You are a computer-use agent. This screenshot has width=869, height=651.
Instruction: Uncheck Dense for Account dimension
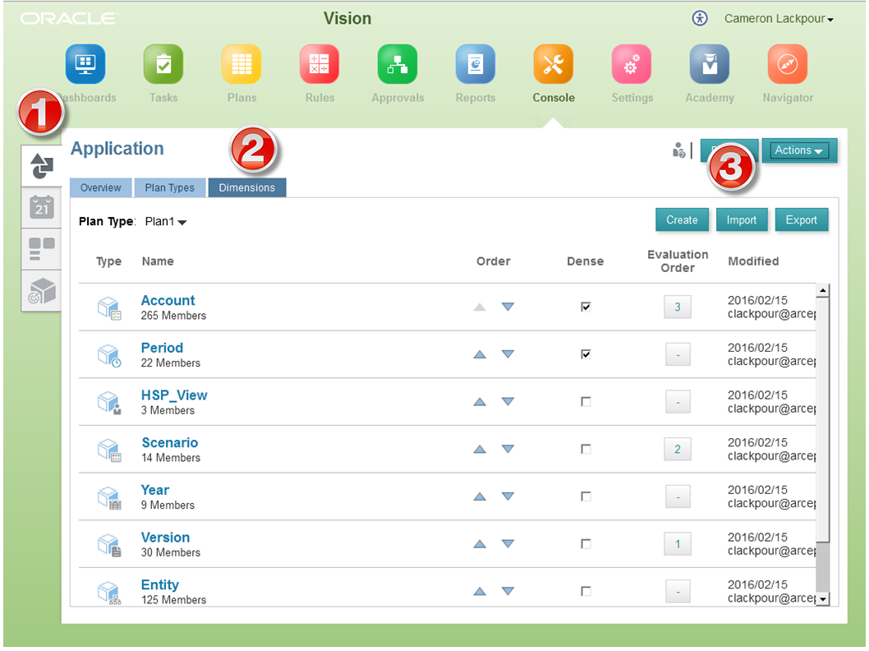click(586, 307)
